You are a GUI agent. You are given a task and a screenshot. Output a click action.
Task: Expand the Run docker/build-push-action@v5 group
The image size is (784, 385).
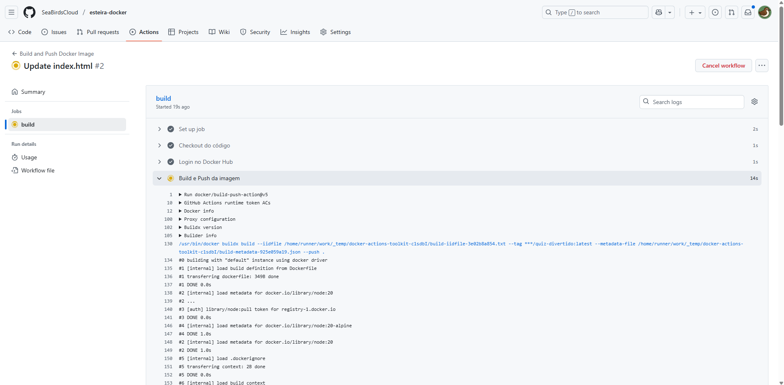click(x=224, y=195)
